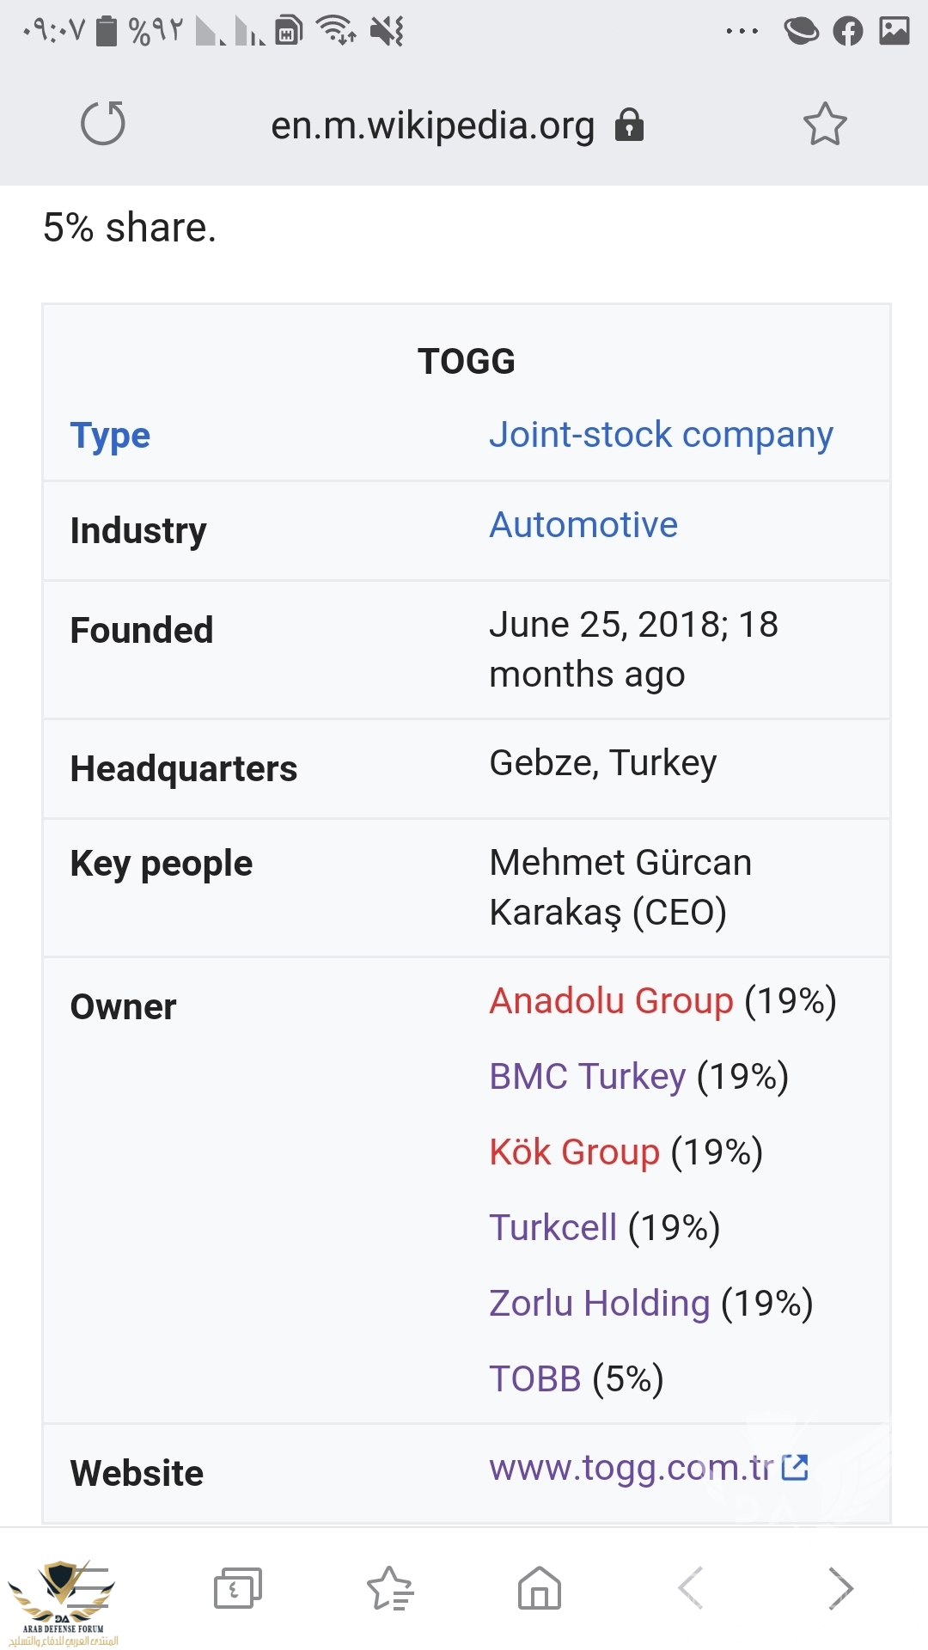928x1650 pixels.
Task: Open the bookmarks list icon
Action: click(x=390, y=1588)
